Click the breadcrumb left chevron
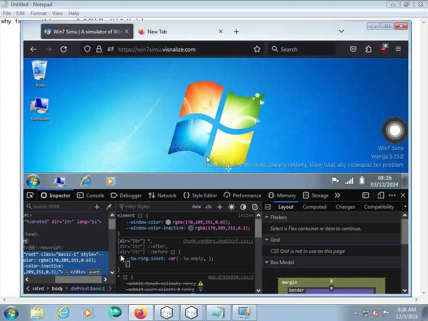Screen dimensions: 428x321 point(28,288)
